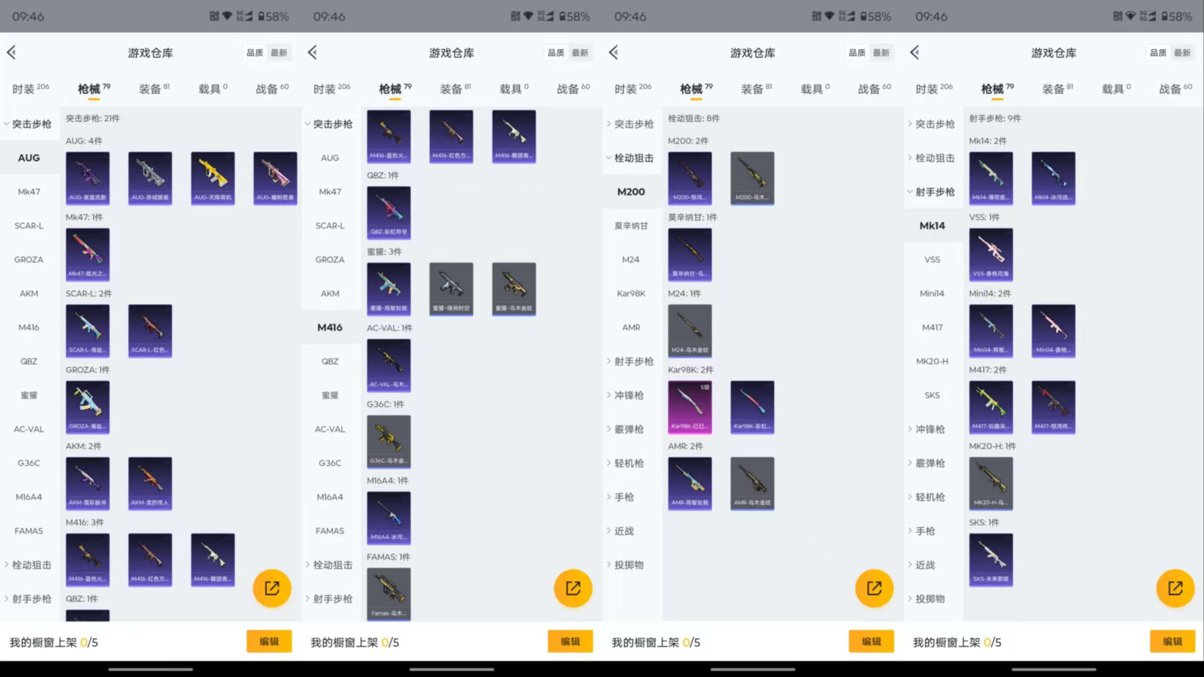Collapse the 突击步枪 category
Viewport: 1204px width, 677px height.
[x=30, y=124]
